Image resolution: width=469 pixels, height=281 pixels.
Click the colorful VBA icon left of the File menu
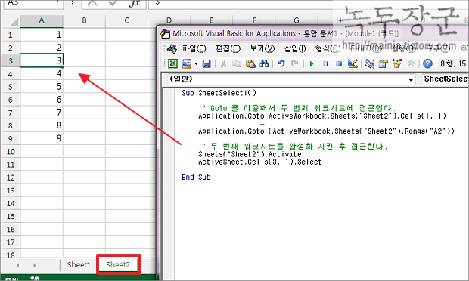coord(172,48)
